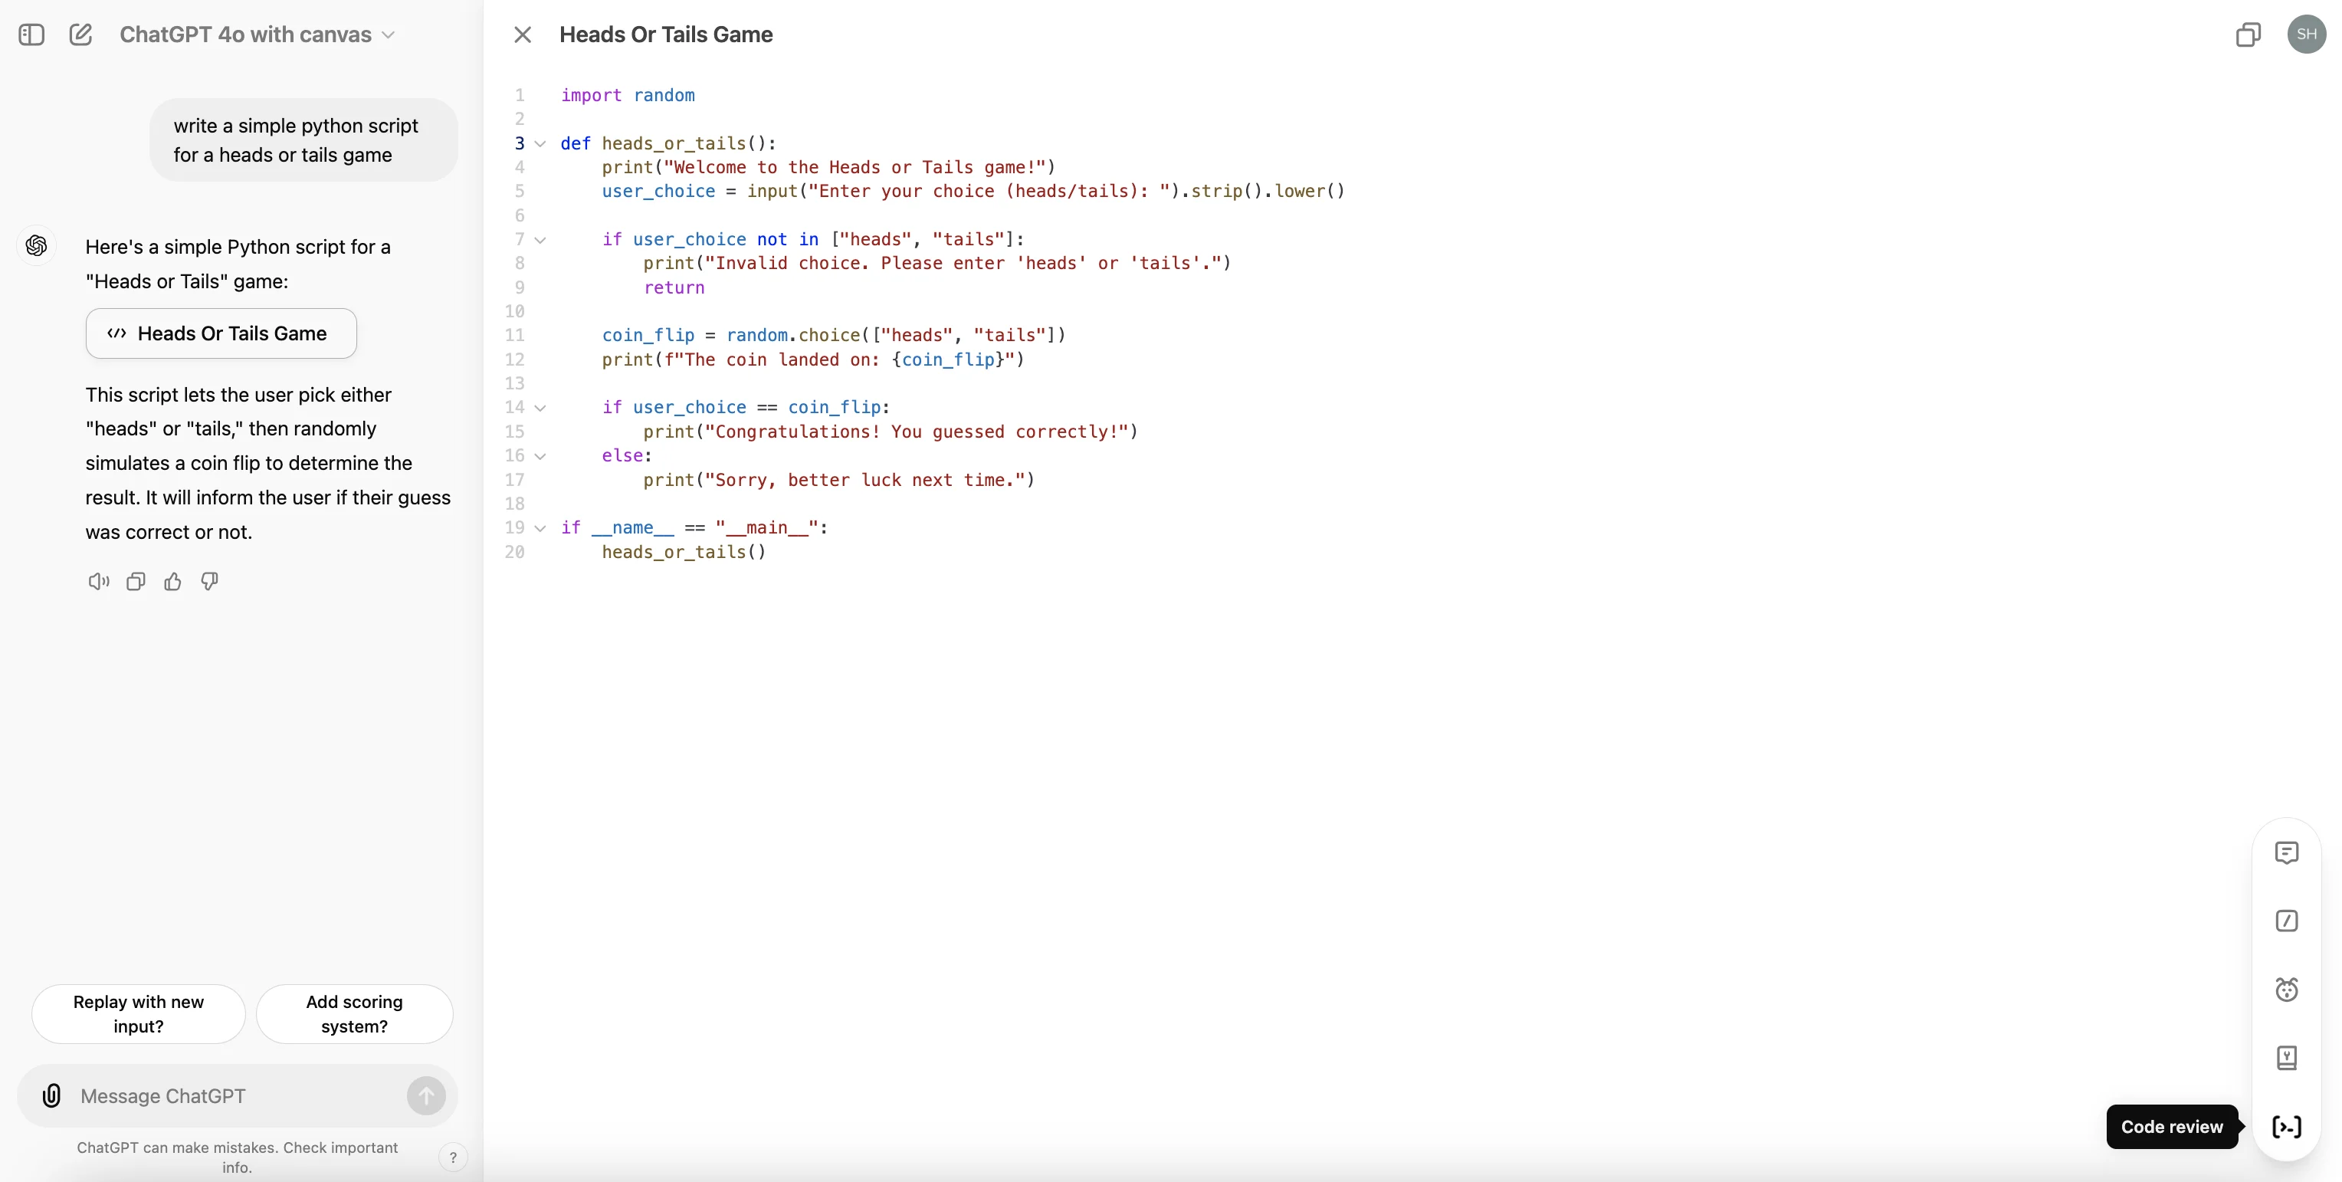Give the response a thumbs up
Image resolution: width=2342 pixels, height=1182 pixels.
tap(172, 582)
